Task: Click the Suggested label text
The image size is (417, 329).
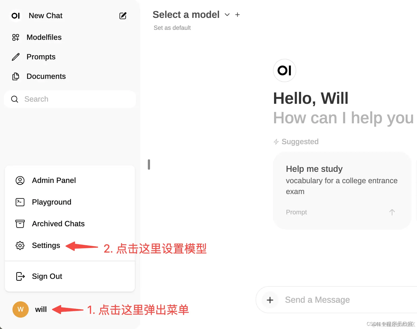Action: pos(300,142)
